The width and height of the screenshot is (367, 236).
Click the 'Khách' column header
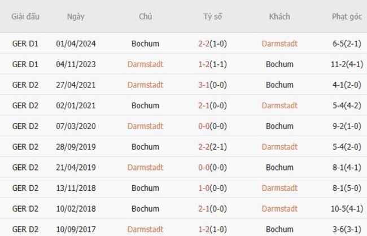[x=279, y=16]
